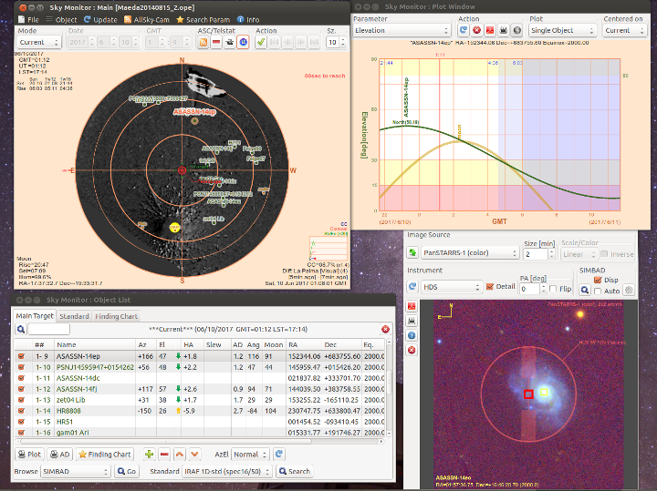Toggle SIMBAD Disp checkbox

click(x=598, y=280)
